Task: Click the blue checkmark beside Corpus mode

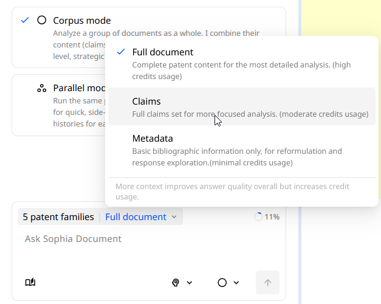Action: [25, 20]
